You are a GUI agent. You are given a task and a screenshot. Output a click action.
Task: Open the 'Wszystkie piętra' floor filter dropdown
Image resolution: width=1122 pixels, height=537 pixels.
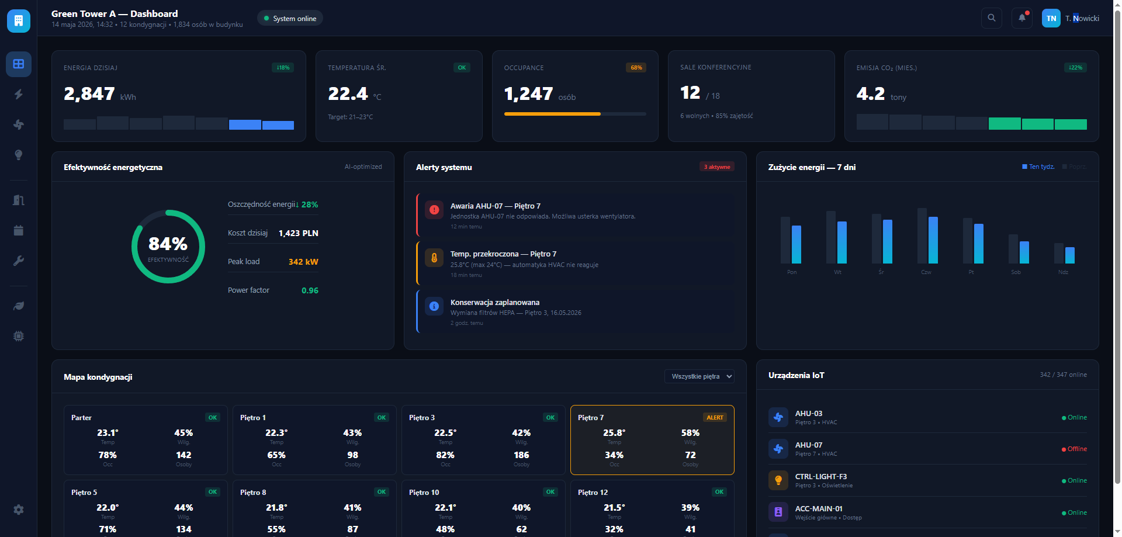click(699, 376)
